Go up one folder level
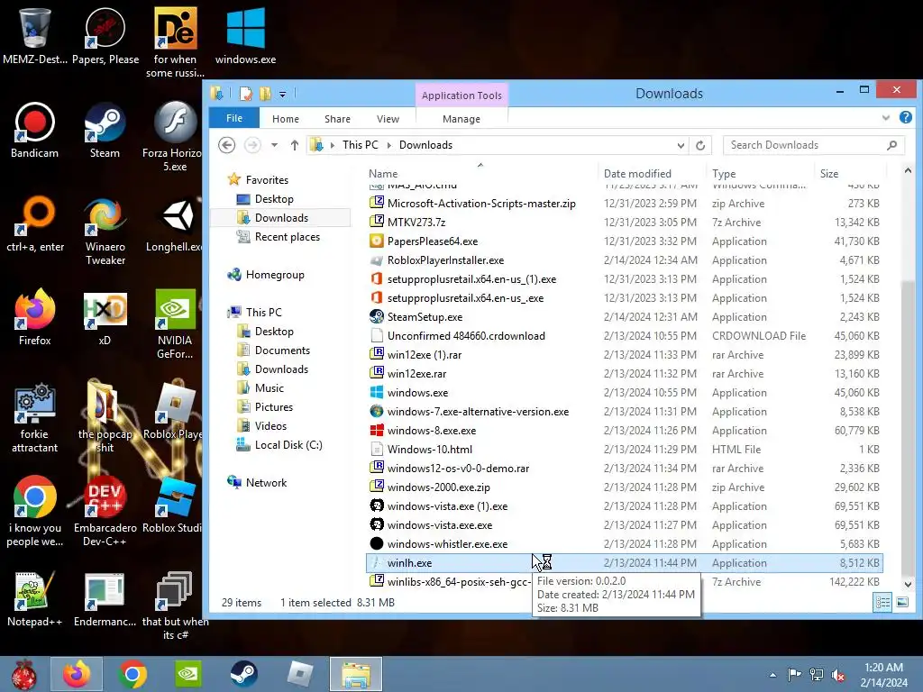The image size is (923, 692). point(295,145)
